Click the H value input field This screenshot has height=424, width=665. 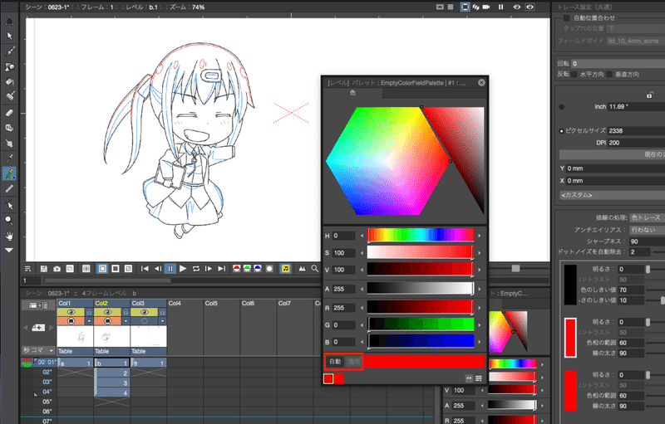point(343,236)
